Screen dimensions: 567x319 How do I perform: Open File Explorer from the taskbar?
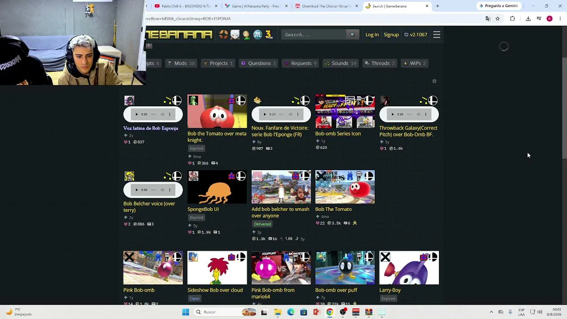[278, 312]
